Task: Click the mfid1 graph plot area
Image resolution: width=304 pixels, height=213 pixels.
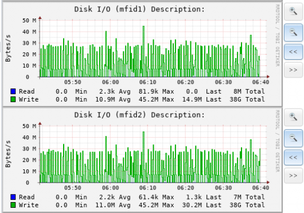Action: tap(153, 48)
